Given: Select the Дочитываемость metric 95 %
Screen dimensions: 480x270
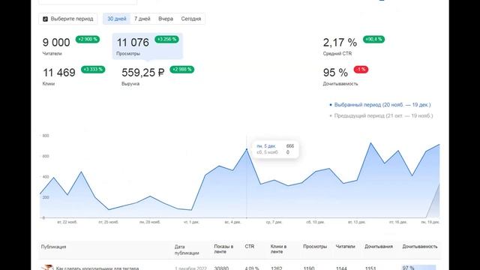Looking at the screenshot, I should (x=346, y=76).
